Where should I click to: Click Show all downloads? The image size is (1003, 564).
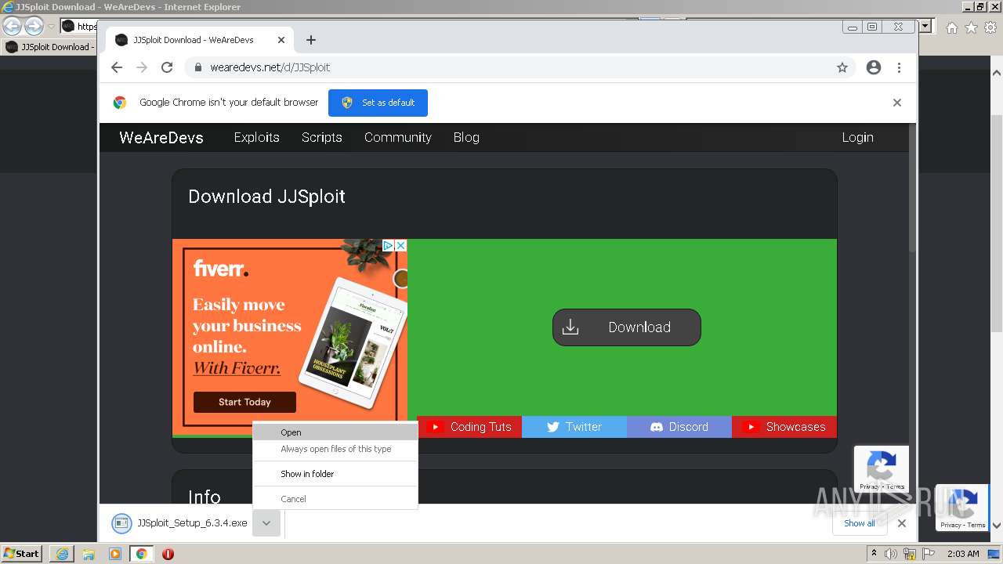click(860, 523)
